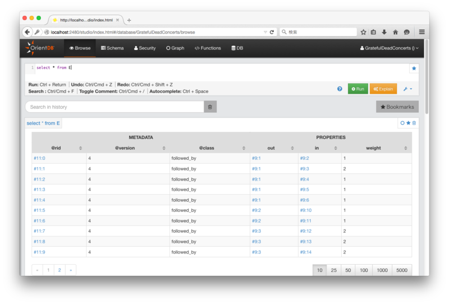Bookmark the query with star icon in editor
The height and width of the screenshot is (304, 449).
point(414,68)
